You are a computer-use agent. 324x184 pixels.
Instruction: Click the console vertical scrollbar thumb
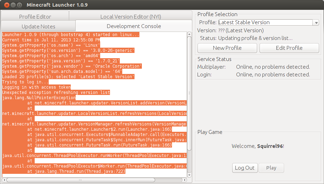pos(189,93)
